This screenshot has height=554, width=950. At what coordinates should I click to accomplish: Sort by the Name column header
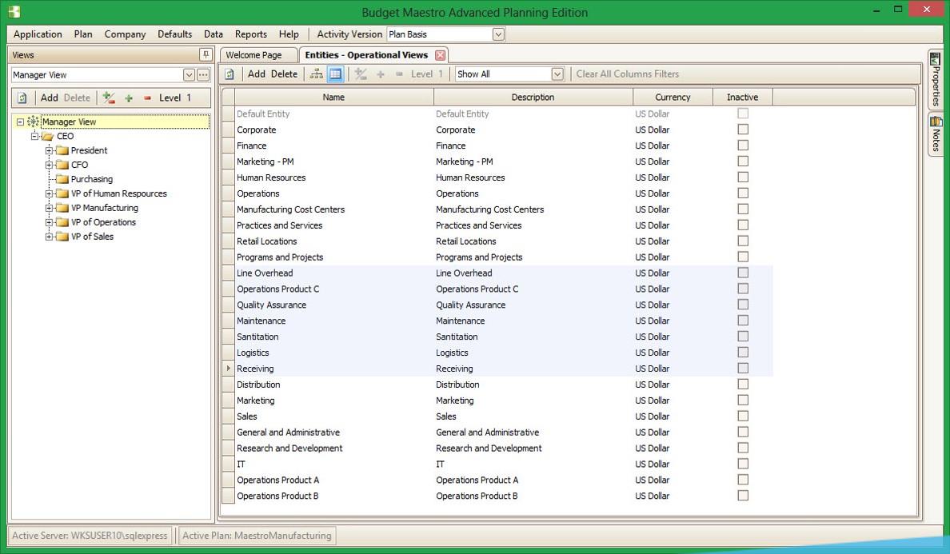tap(333, 97)
